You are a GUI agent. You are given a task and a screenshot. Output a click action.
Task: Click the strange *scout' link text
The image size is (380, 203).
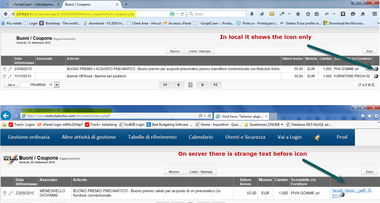pyautogui.click(x=352, y=193)
